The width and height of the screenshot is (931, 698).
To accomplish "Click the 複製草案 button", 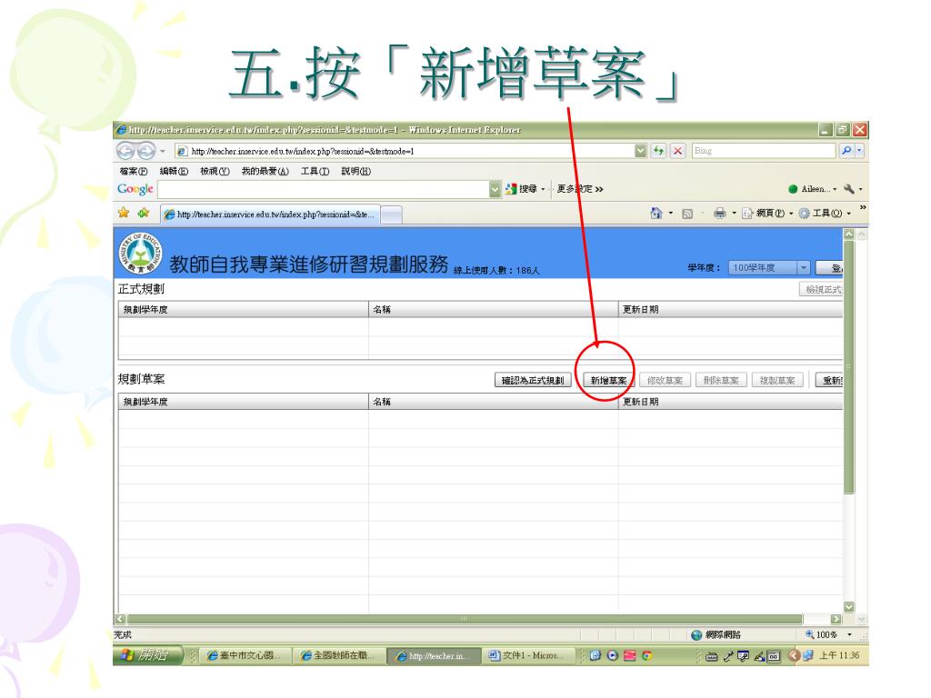I will (x=777, y=381).
